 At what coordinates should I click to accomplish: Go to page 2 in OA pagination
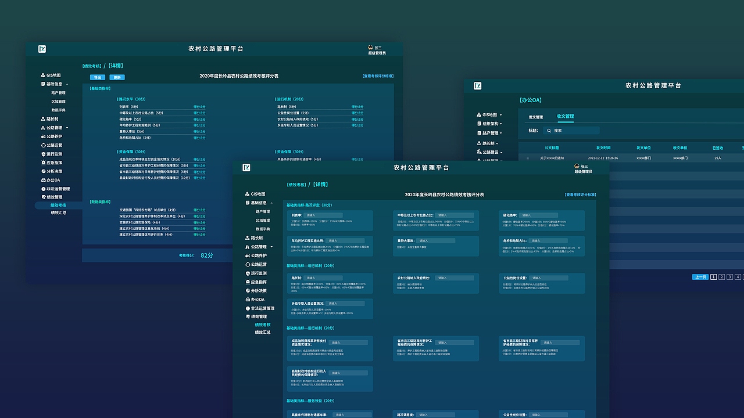[722, 277]
